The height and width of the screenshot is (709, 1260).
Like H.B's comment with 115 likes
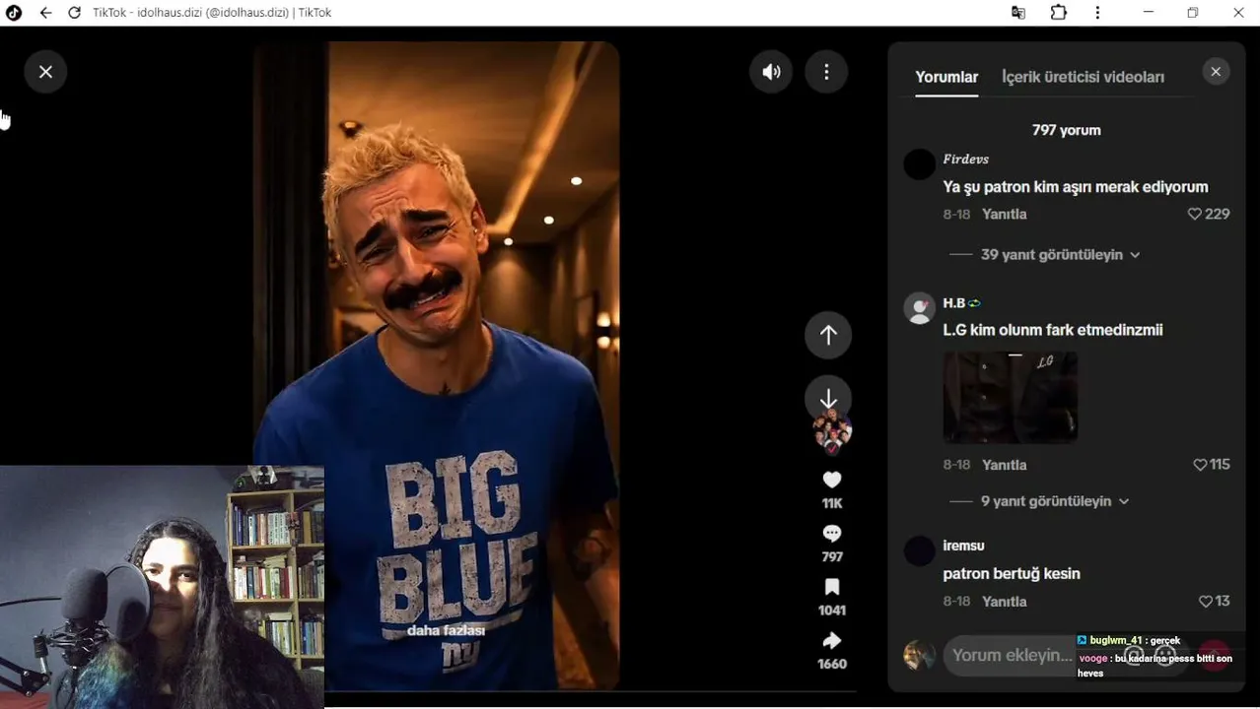point(1200,465)
